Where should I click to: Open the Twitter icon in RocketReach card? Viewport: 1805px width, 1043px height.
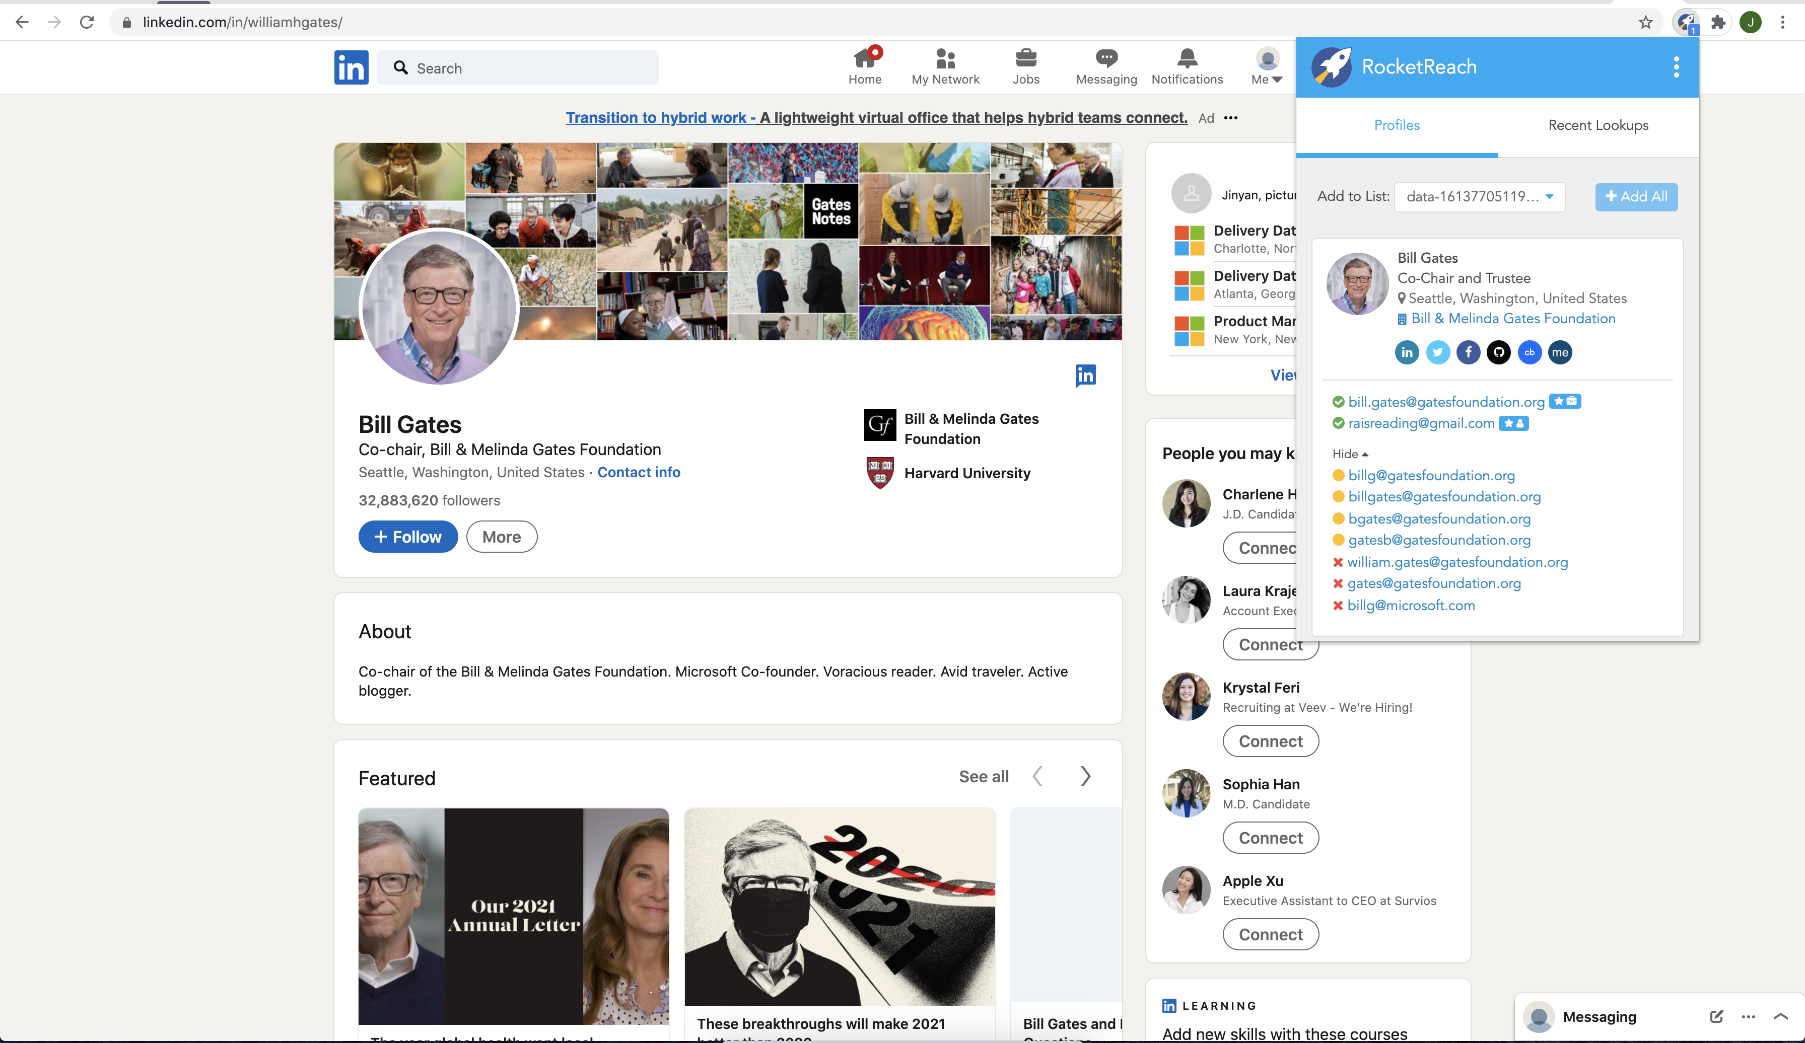(1437, 352)
